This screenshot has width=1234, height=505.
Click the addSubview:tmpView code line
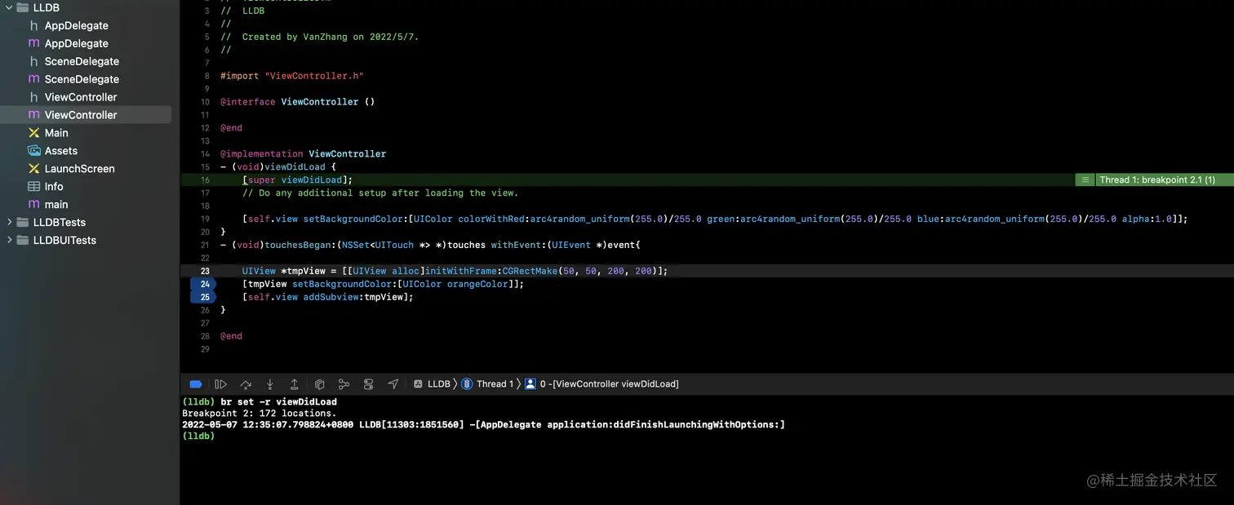coord(327,297)
